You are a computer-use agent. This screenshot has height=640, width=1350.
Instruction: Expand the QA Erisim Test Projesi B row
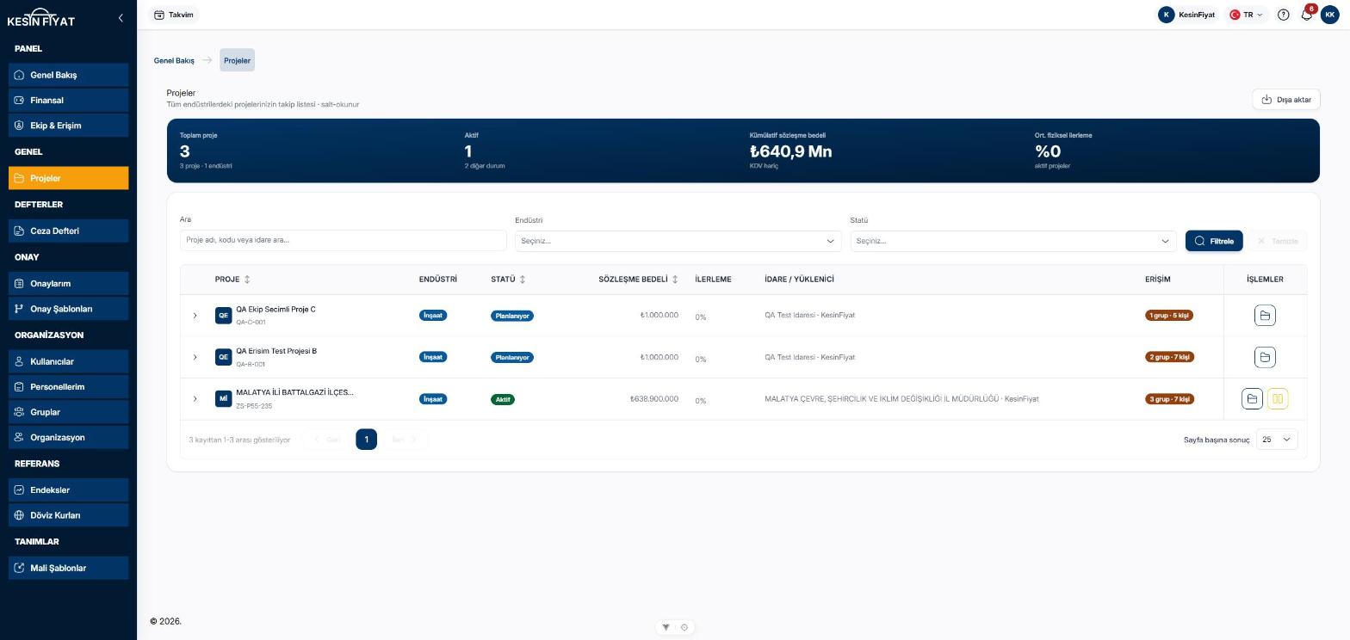[x=195, y=357]
